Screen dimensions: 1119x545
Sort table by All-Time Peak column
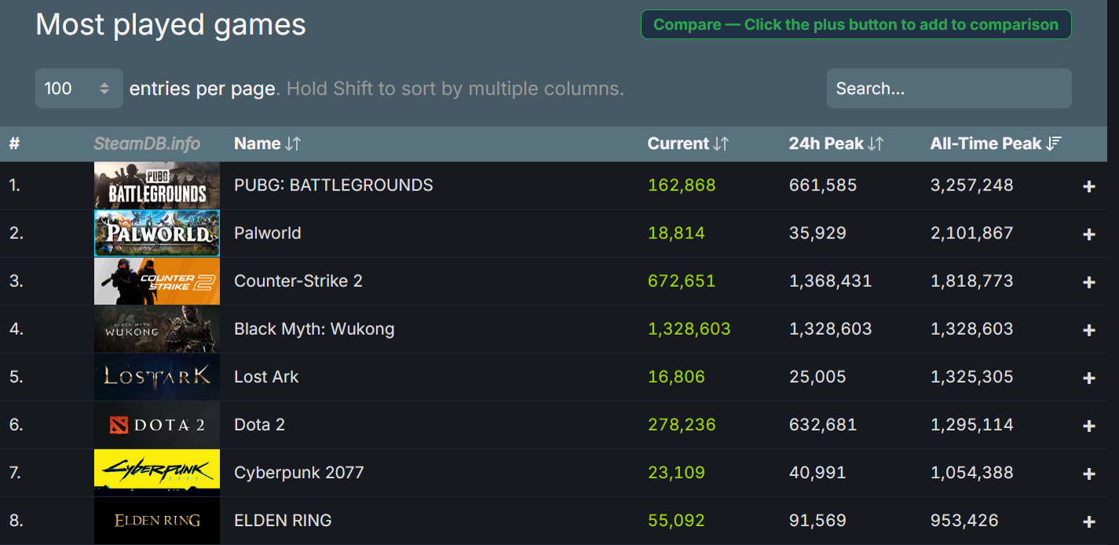[996, 144]
